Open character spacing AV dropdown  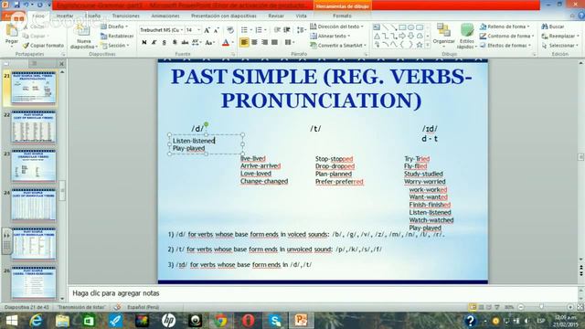(197, 43)
